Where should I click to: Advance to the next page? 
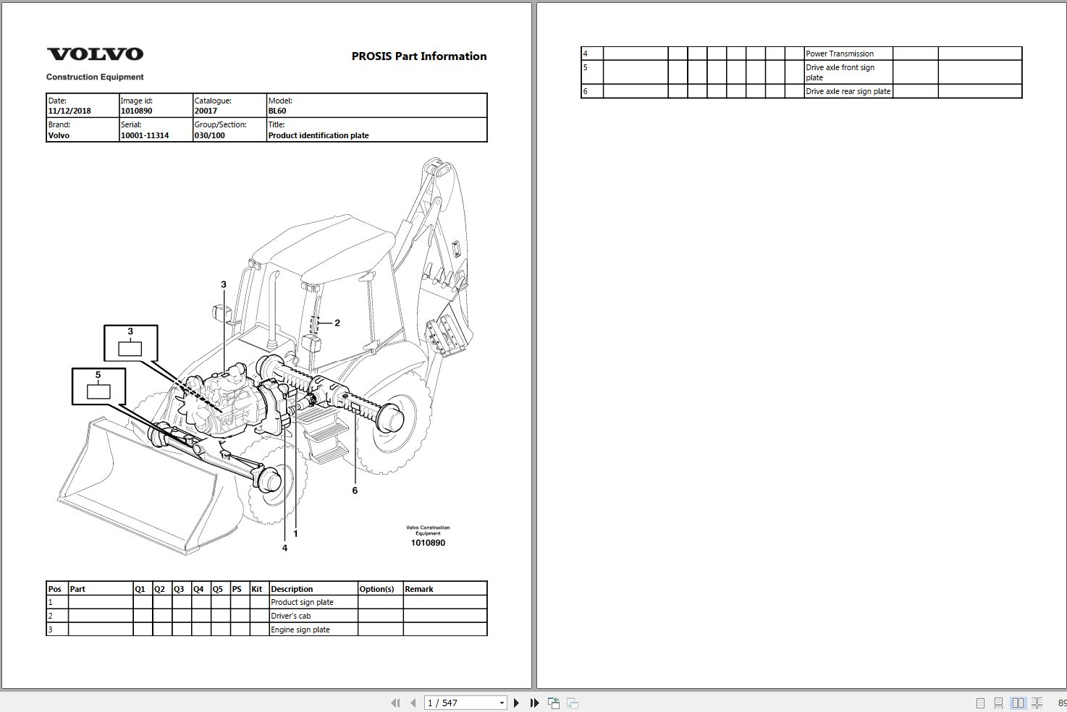pos(516,702)
